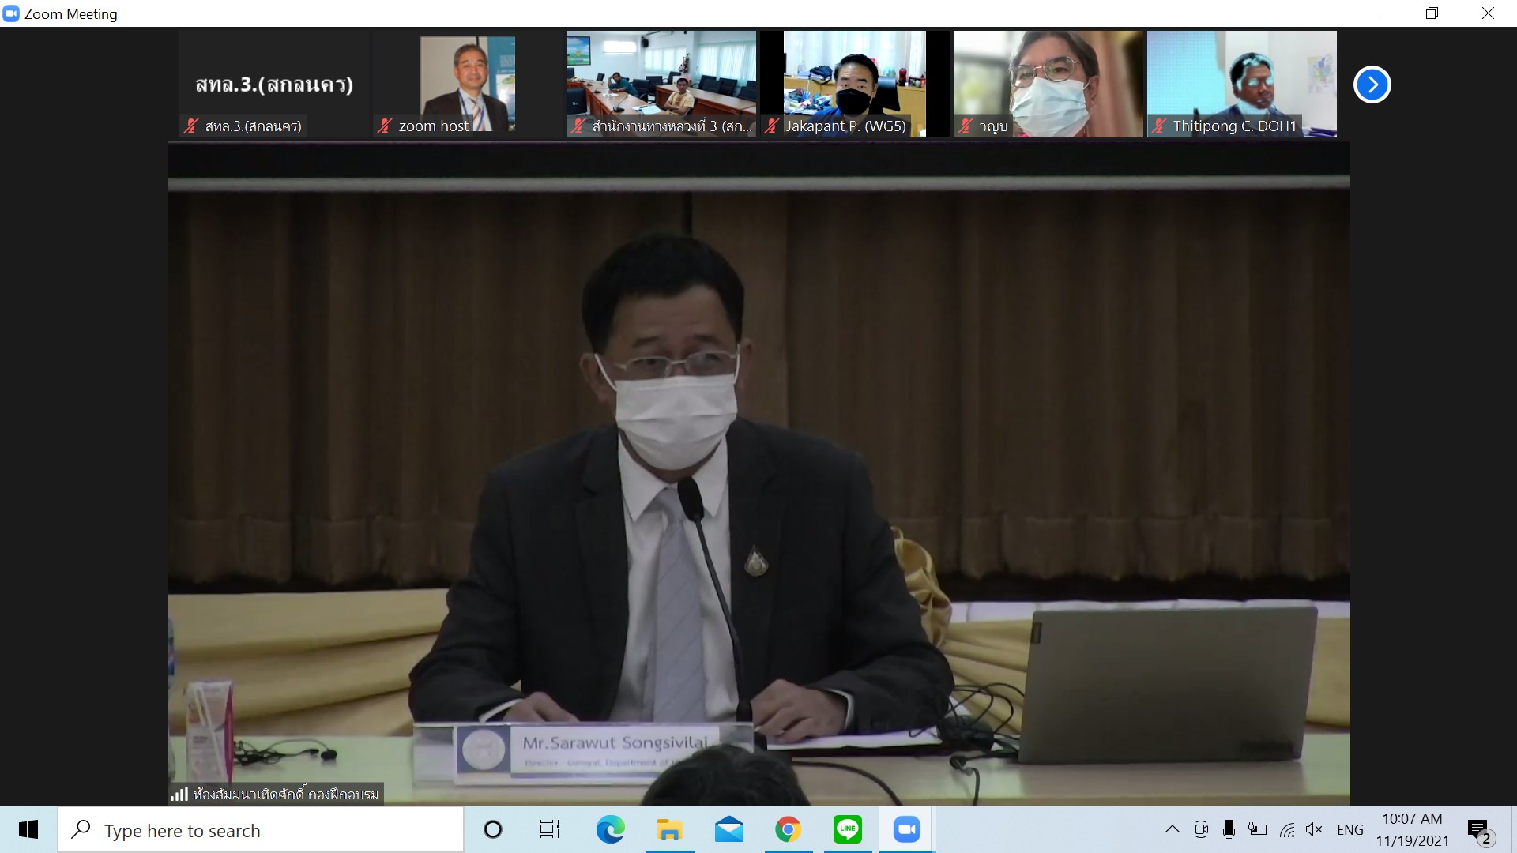Open the clock and date flyout

pos(1412,829)
